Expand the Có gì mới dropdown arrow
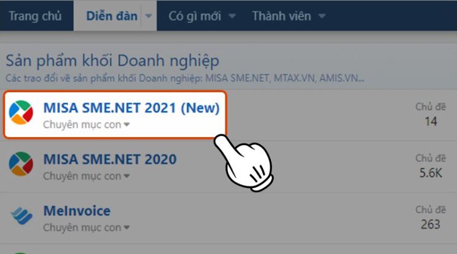457x254 pixels. pyautogui.click(x=232, y=16)
